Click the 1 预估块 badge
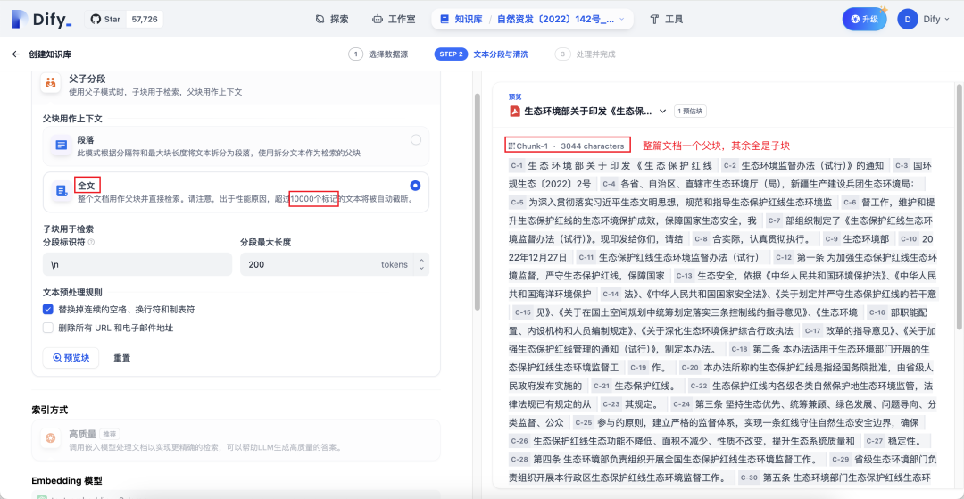 pos(691,112)
